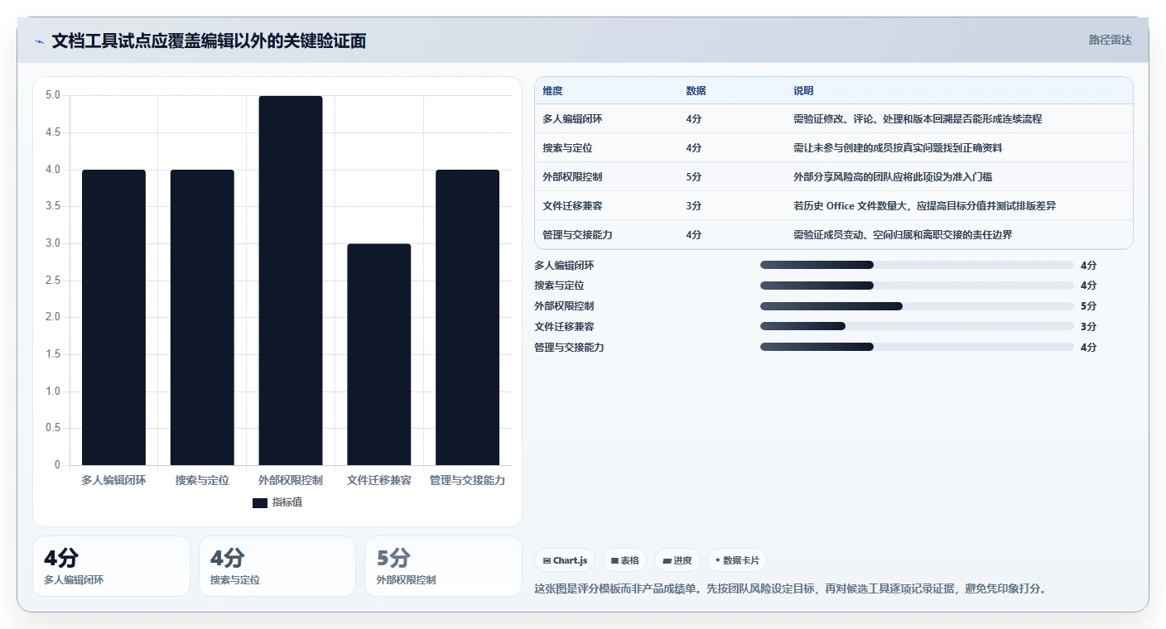Click the 管理与交接能力 bar in chart
The height and width of the screenshot is (629, 1166).
tap(468, 317)
